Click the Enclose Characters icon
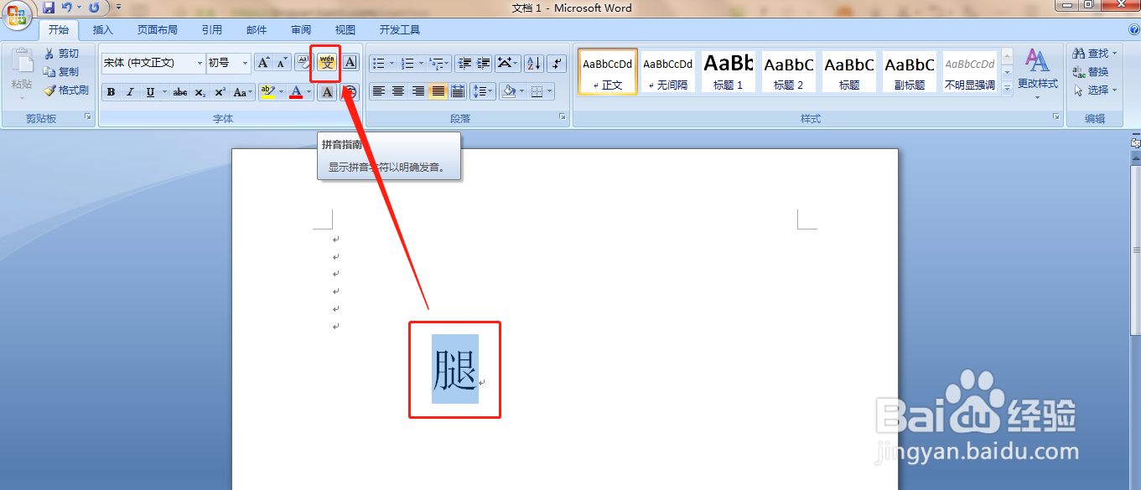The image size is (1141, 490). (x=350, y=92)
